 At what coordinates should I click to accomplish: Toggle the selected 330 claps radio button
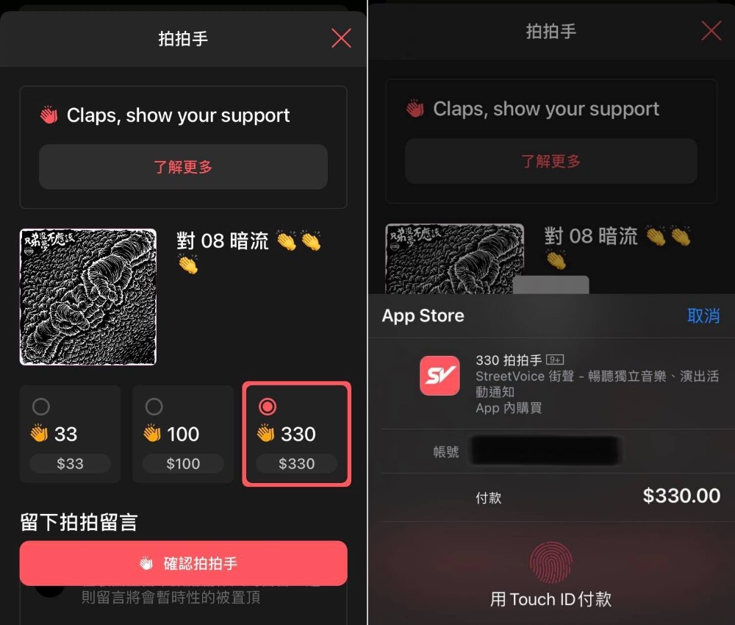pos(268,407)
